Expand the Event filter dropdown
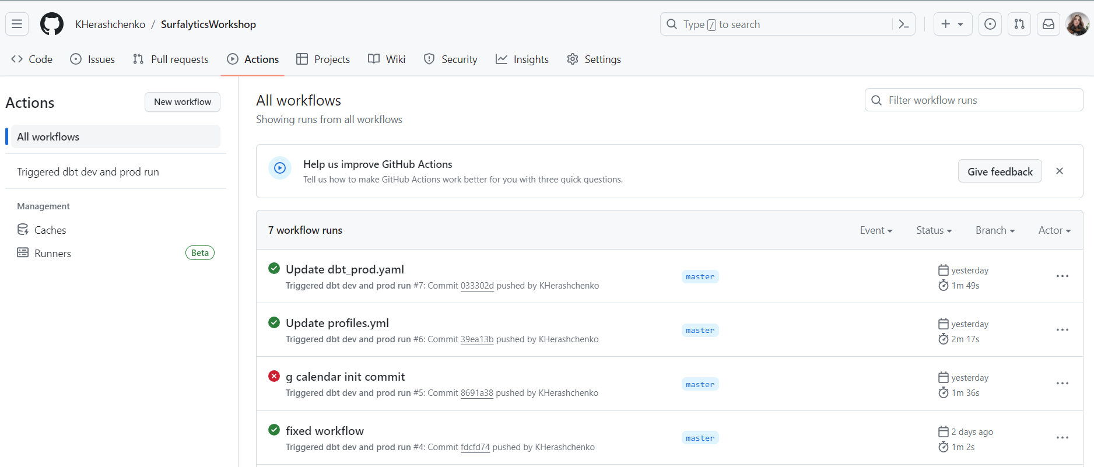Screen dimensions: 1094x467 [876, 230]
